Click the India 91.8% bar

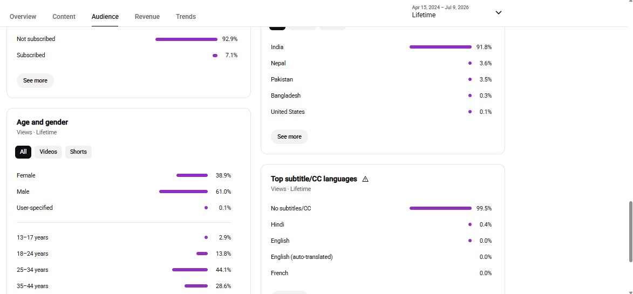[x=440, y=47]
